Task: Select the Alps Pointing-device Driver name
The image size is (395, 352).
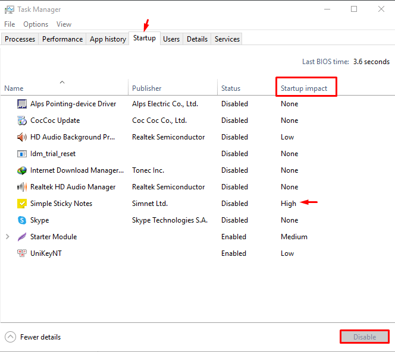Action: [x=73, y=104]
